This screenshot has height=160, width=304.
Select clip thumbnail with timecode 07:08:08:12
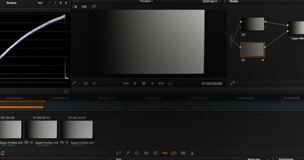[x=41, y=130]
